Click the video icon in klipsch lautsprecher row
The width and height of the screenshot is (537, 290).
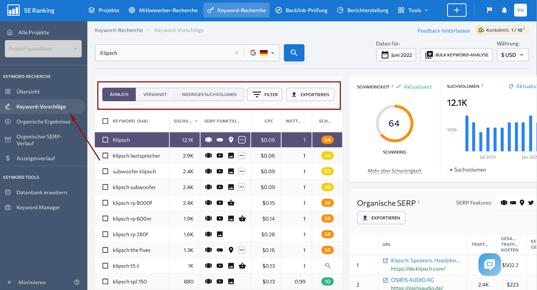pyautogui.click(x=220, y=156)
